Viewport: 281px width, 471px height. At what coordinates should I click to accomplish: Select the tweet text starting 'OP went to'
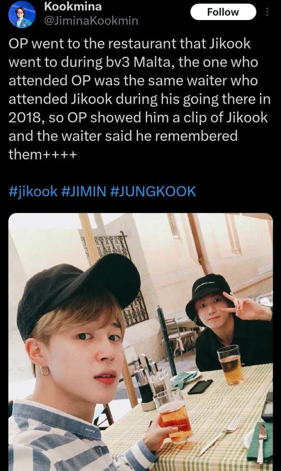pos(140,99)
